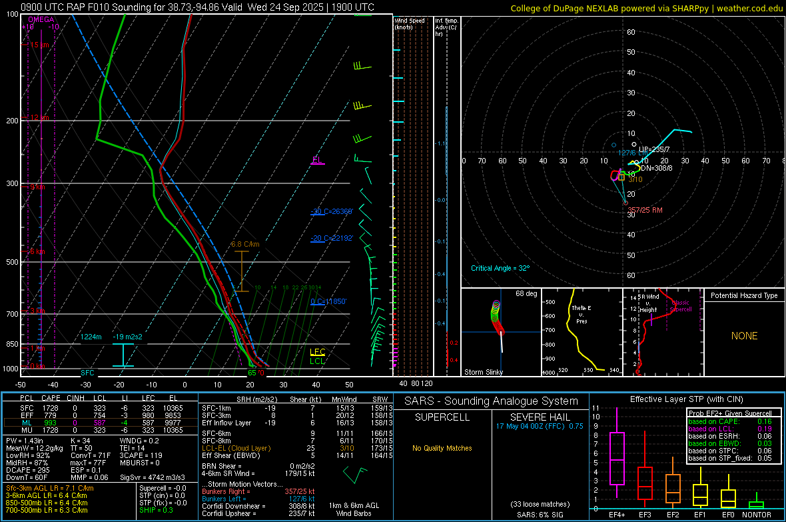Viewport: 786px width, 522px height.
Task: Click the 68 deg slinky tilt value
Action: (526, 293)
